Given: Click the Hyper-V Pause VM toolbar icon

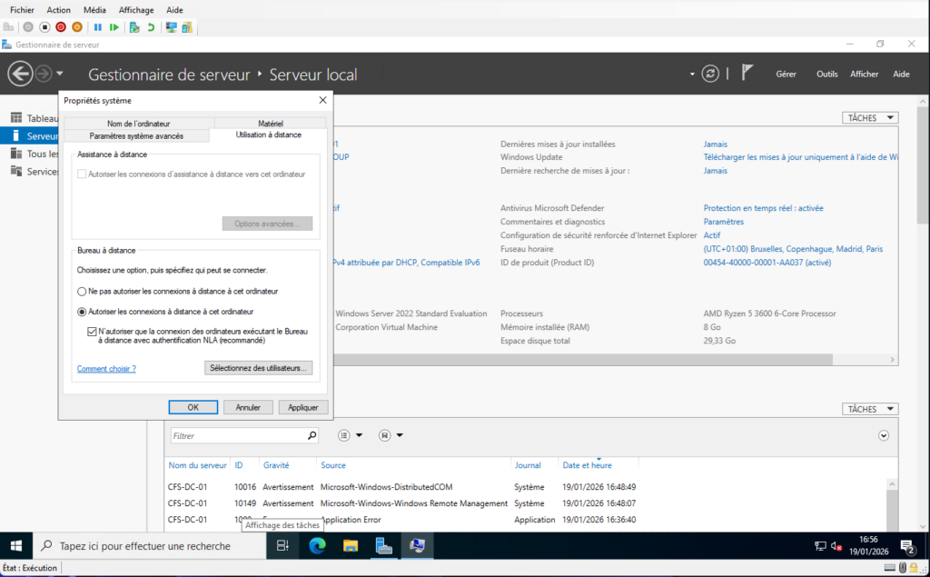Looking at the screenshot, I should click(98, 27).
